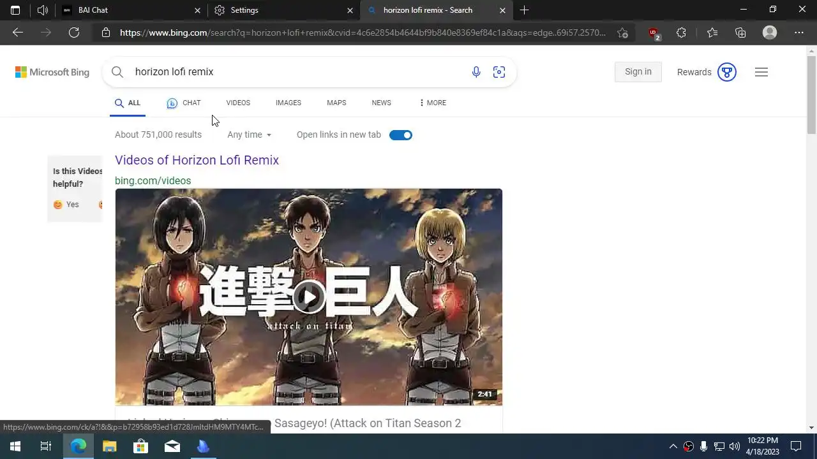Image resolution: width=817 pixels, height=459 pixels.
Task: Open the tab actions menu icon
Action: click(x=15, y=10)
